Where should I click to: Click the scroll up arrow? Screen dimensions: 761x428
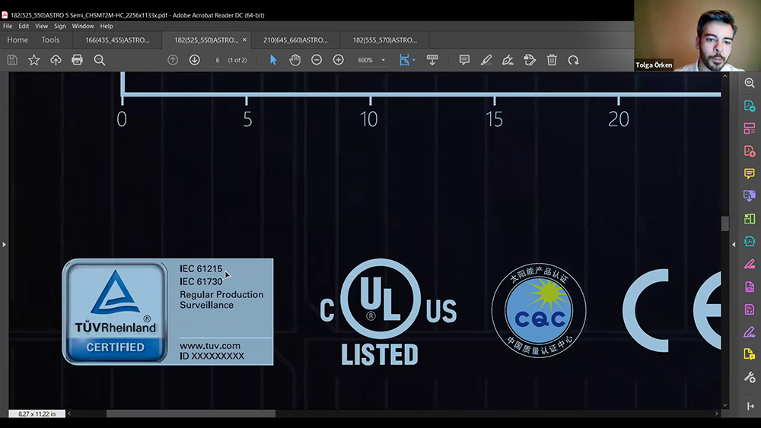[x=724, y=76]
